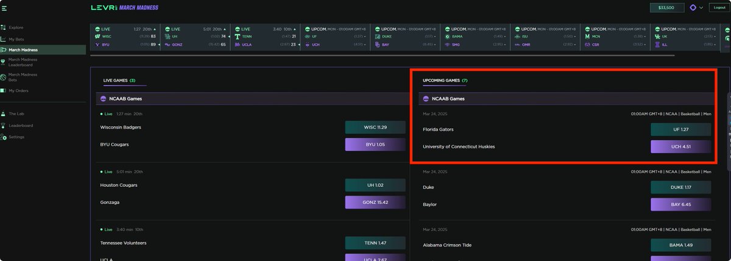Click the $33,500 balance button
This screenshot has width=731, height=261.
tap(667, 8)
